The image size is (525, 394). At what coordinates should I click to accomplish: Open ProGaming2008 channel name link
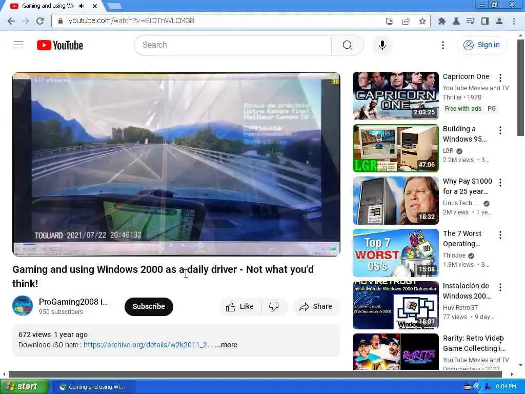coord(73,302)
